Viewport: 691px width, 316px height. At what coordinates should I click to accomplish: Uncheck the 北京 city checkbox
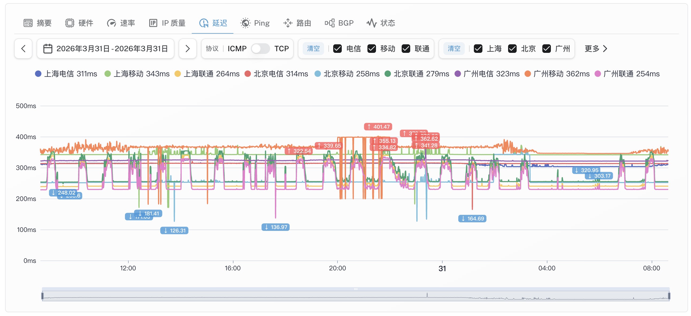(x=512, y=49)
